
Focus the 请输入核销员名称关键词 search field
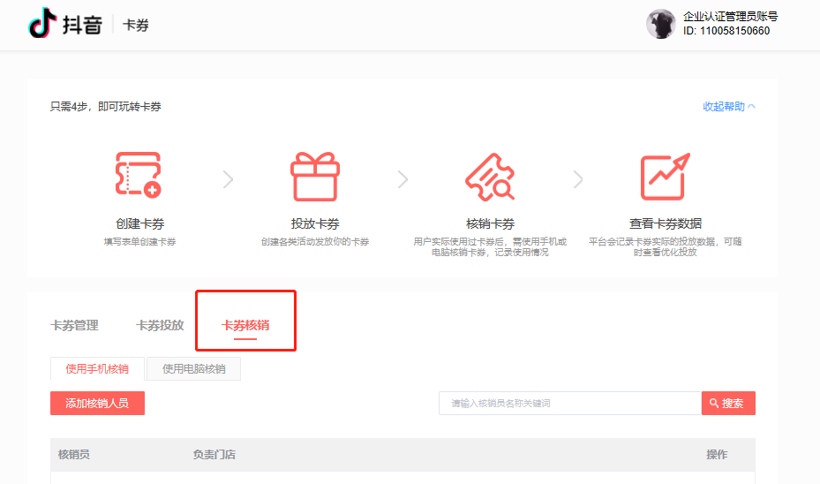(x=570, y=404)
